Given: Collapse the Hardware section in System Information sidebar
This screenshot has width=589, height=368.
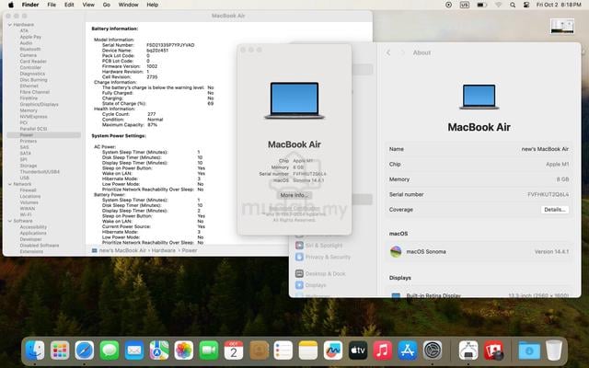Looking at the screenshot, I should [10, 25].
